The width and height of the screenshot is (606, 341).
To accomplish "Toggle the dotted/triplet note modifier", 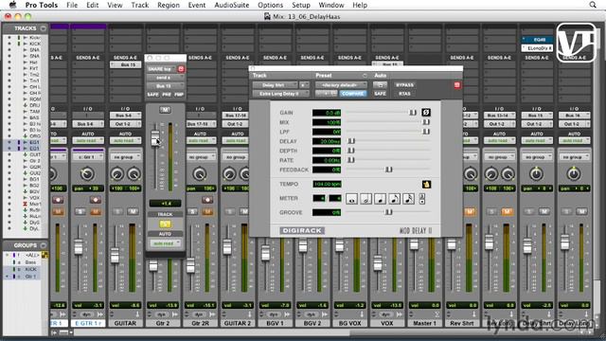I will (x=421, y=199).
